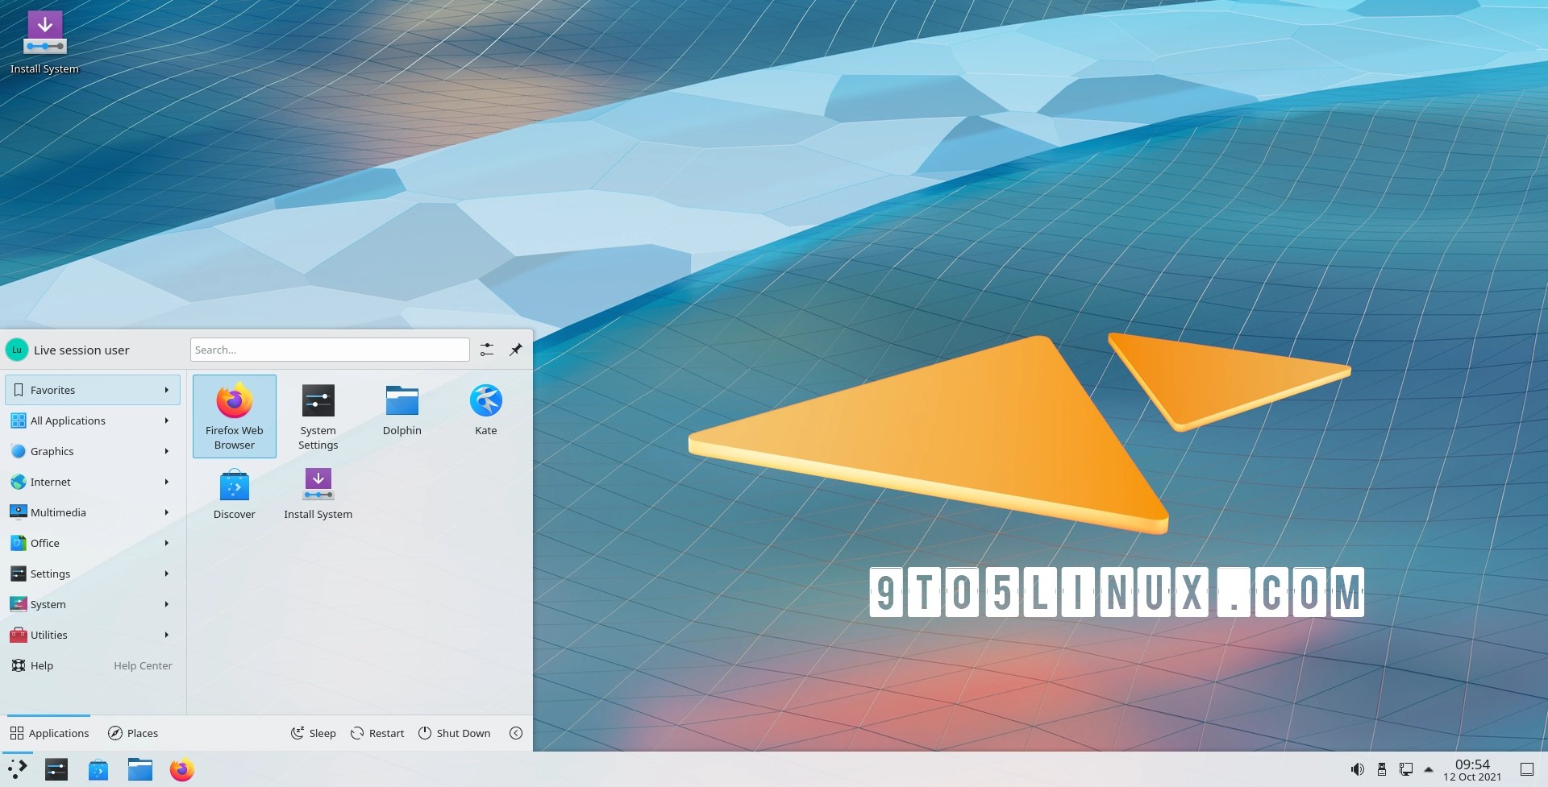Open the audio volume icon in system tray
The height and width of the screenshot is (787, 1548).
pyautogui.click(x=1359, y=768)
